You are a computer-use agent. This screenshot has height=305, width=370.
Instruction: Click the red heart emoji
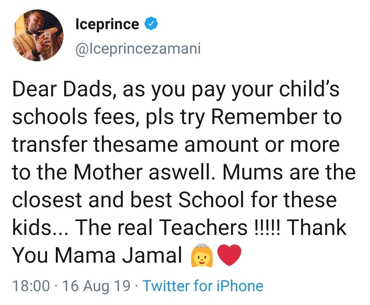(230, 254)
